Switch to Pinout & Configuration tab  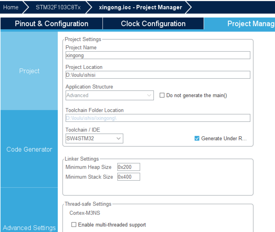pyautogui.click(x=51, y=24)
